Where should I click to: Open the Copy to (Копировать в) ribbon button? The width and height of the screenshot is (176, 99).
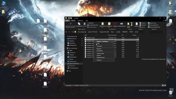click(x=109, y=25)
